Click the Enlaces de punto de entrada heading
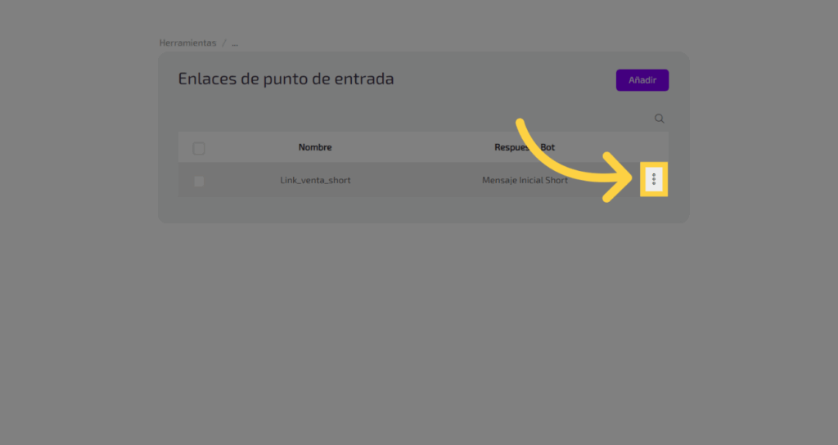This screenshot has width=838, height=445. (286, 79)
